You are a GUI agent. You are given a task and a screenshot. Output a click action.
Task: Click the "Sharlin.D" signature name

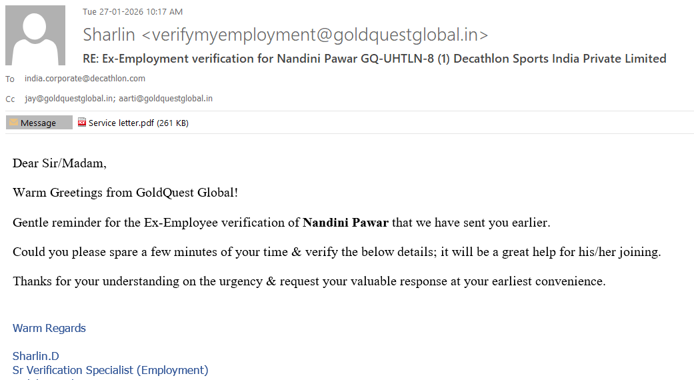pyautogui.click(x=36, y=356)
